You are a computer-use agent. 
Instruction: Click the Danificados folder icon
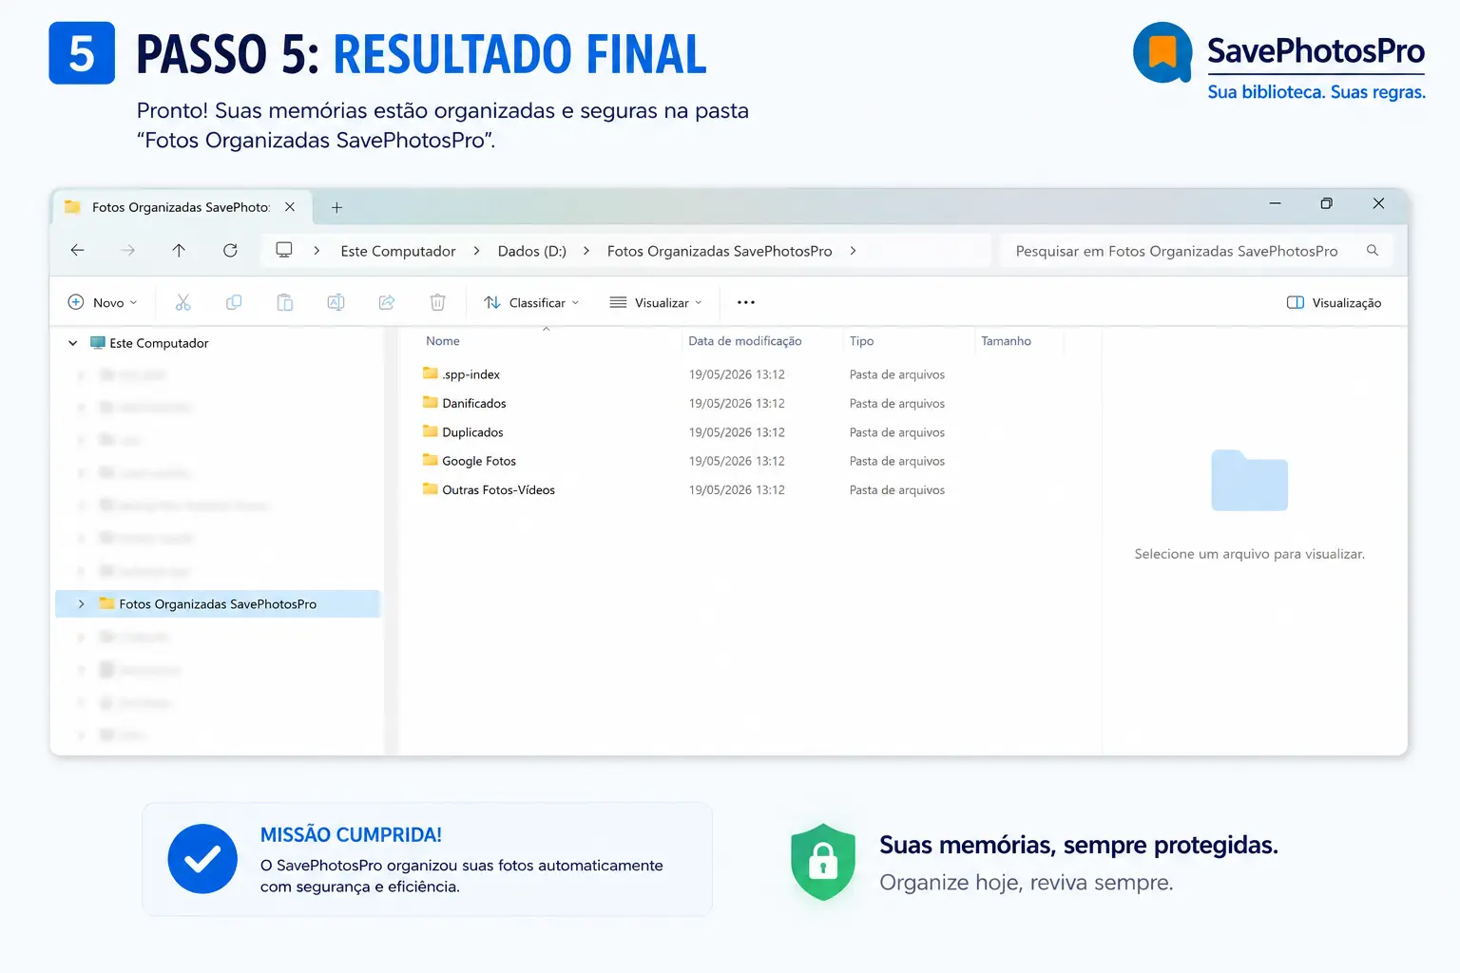[x=431, y=403]
